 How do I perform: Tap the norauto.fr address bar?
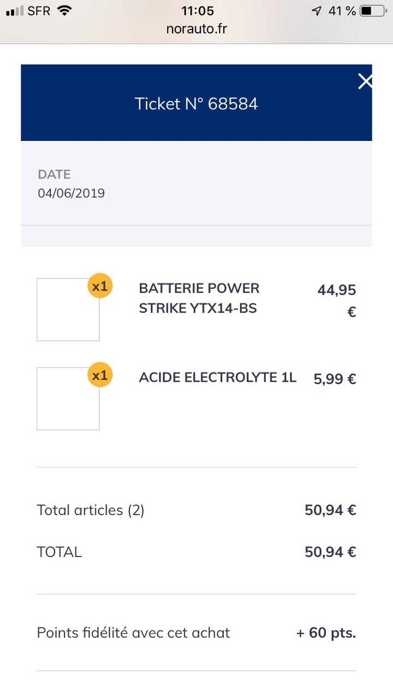coord(196,28)
